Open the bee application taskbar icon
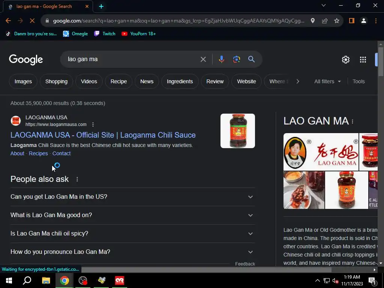This screenshot has height=288, width=384. (x=101, y=280)
